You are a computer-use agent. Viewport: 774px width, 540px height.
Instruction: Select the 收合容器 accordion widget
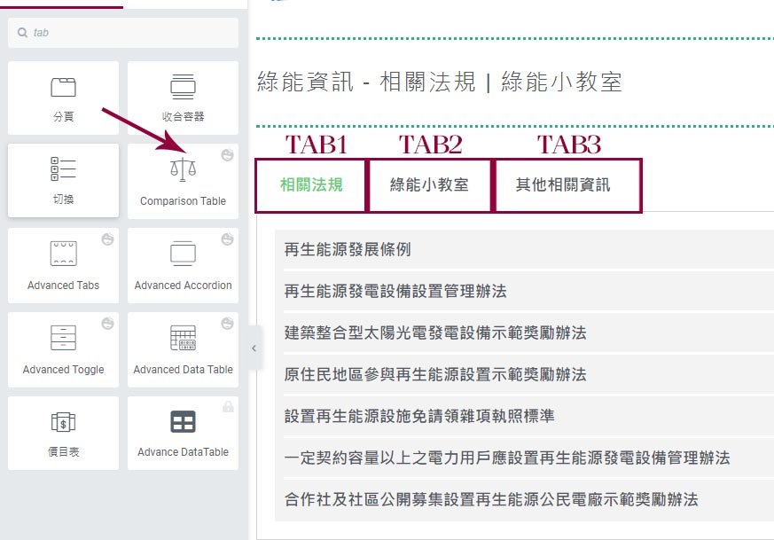[x=183, y=98]
